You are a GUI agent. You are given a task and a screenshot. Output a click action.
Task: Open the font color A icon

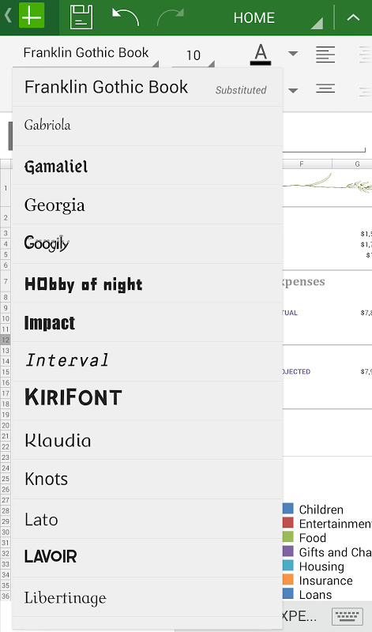[x=261, y=55]
